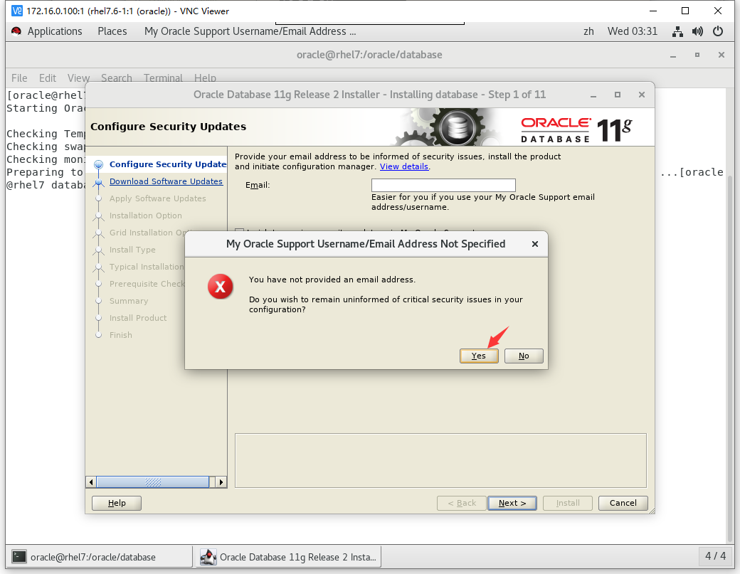Confirm with the Yes button
This screenshot has width=740, height=574.
click(479, 356)
